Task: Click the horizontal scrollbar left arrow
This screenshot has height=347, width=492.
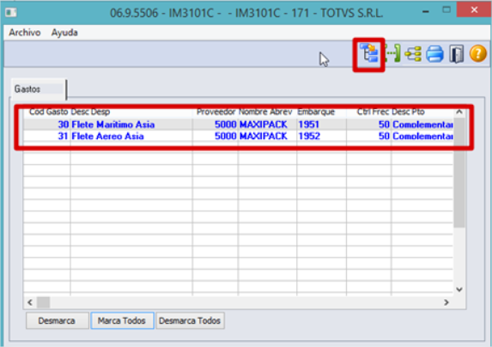Action: tap(30, 302)
